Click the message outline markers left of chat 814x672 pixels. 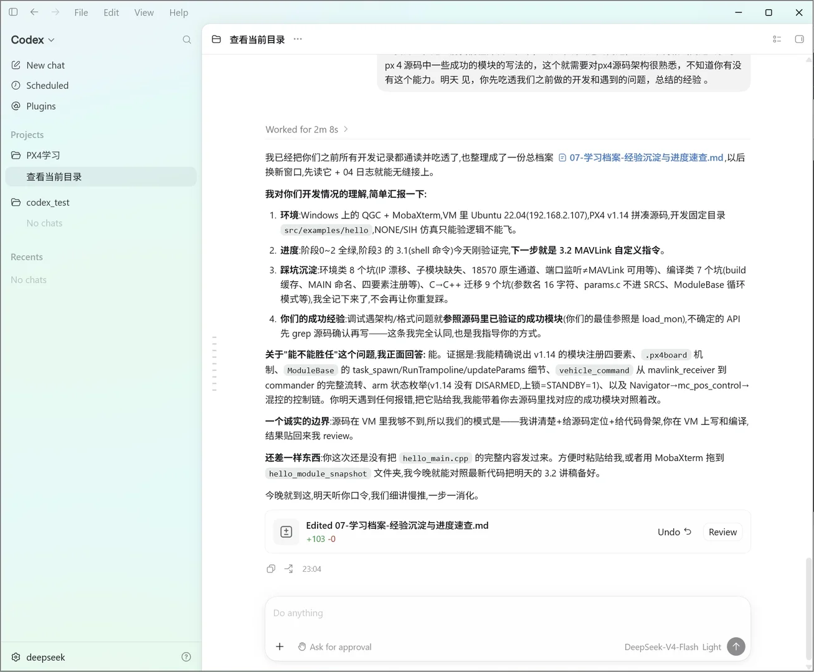214,363
